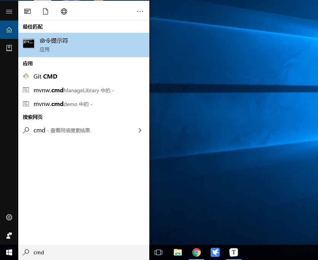Launch Git CMD from search results
Viewport: 318px width, 260px height.
point(45,76)
